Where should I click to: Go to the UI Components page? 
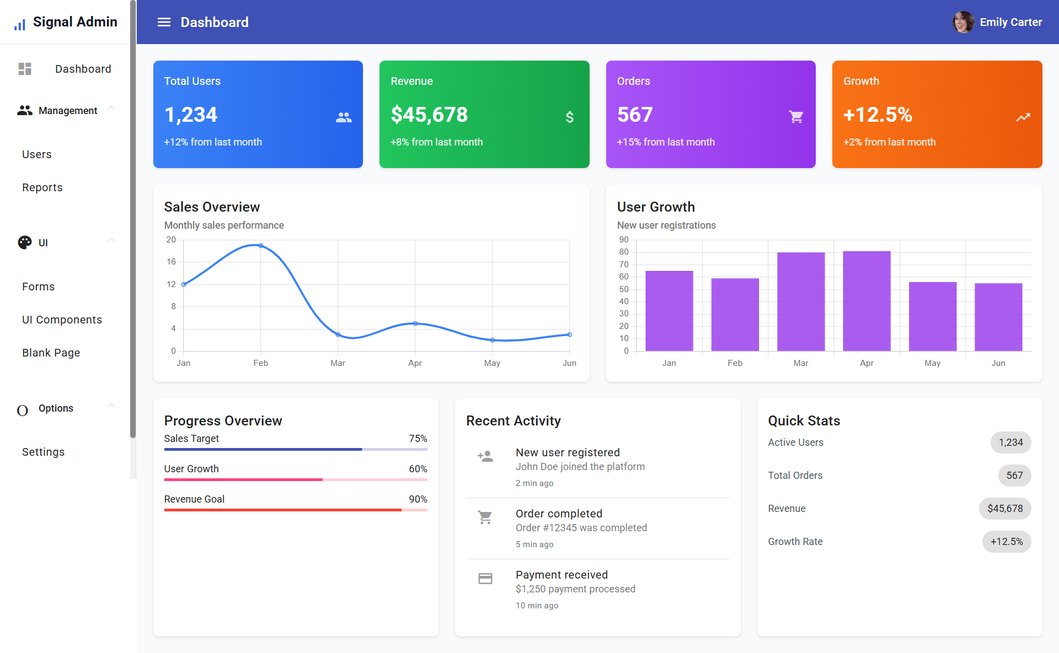pos(62,320)
